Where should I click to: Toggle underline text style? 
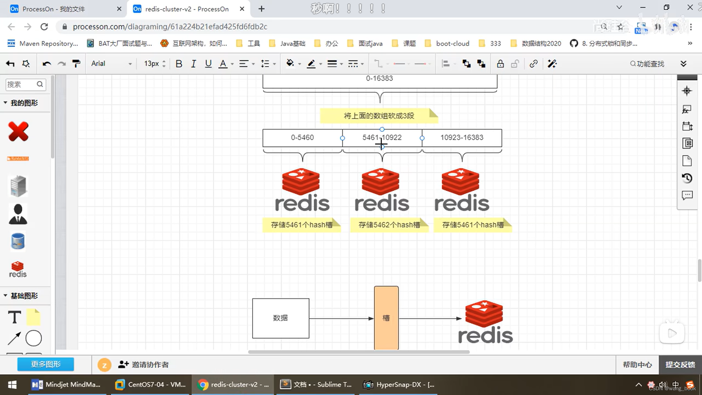208,64
